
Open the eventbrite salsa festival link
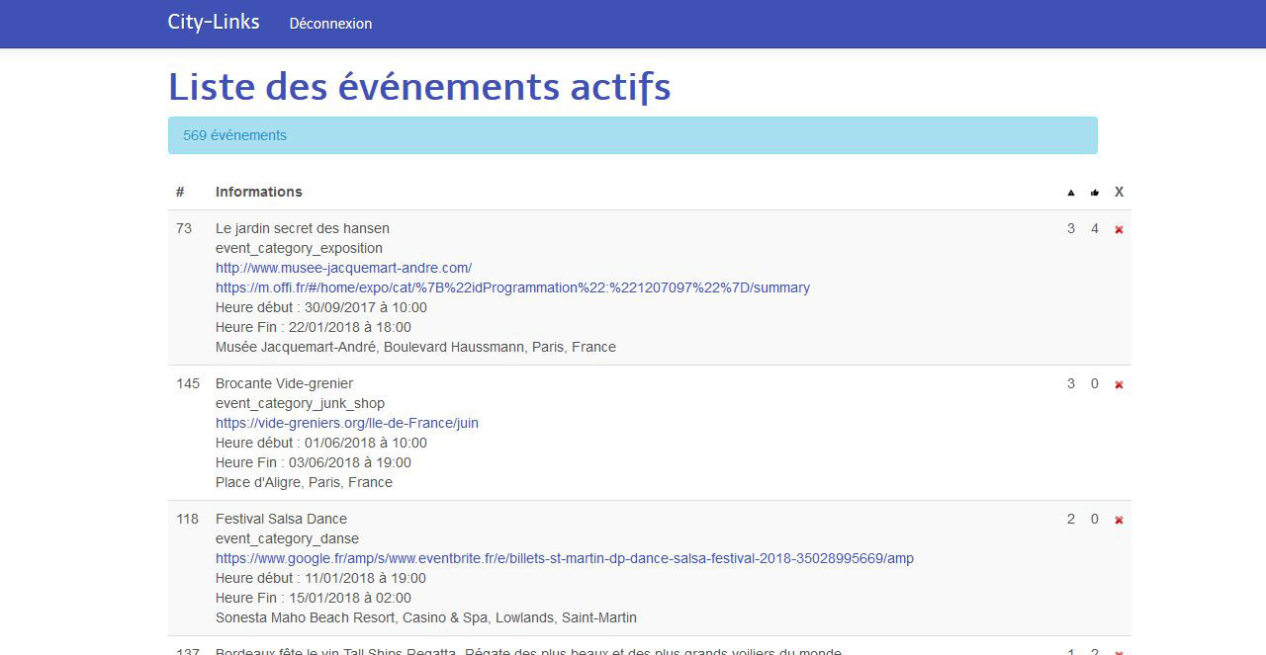[564, 558]
